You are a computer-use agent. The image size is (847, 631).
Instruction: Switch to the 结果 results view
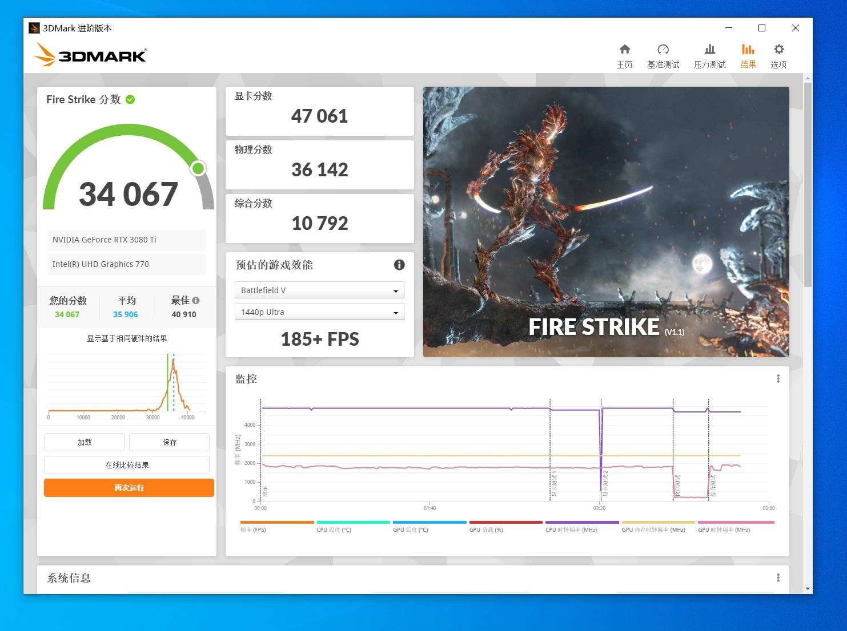[x=748, y=56]
